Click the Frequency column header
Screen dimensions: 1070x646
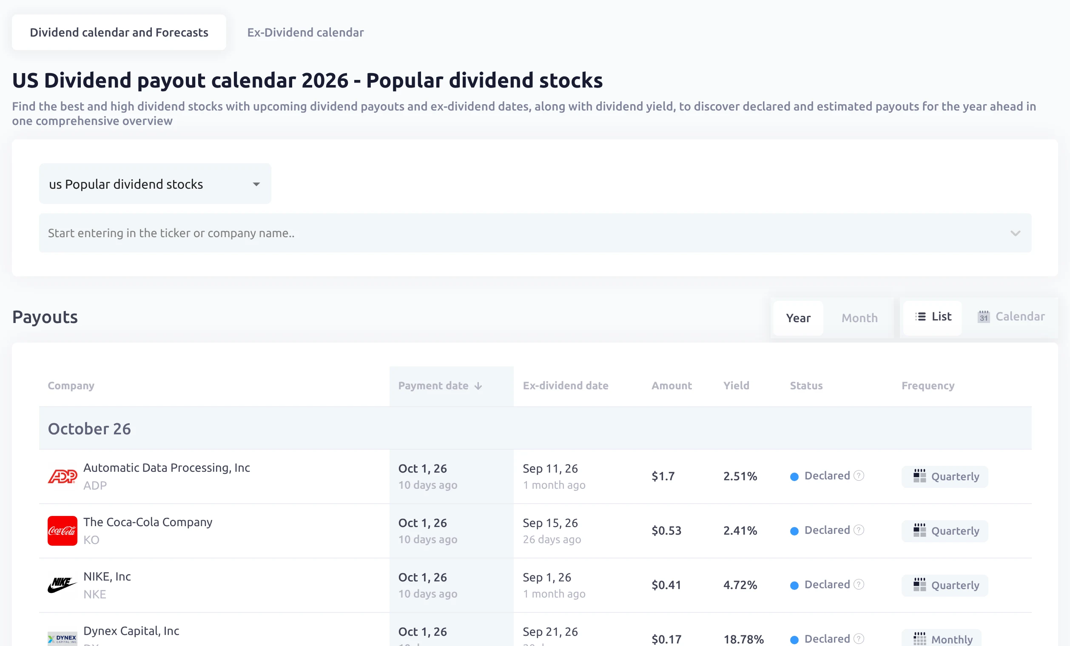coord(928,386)
